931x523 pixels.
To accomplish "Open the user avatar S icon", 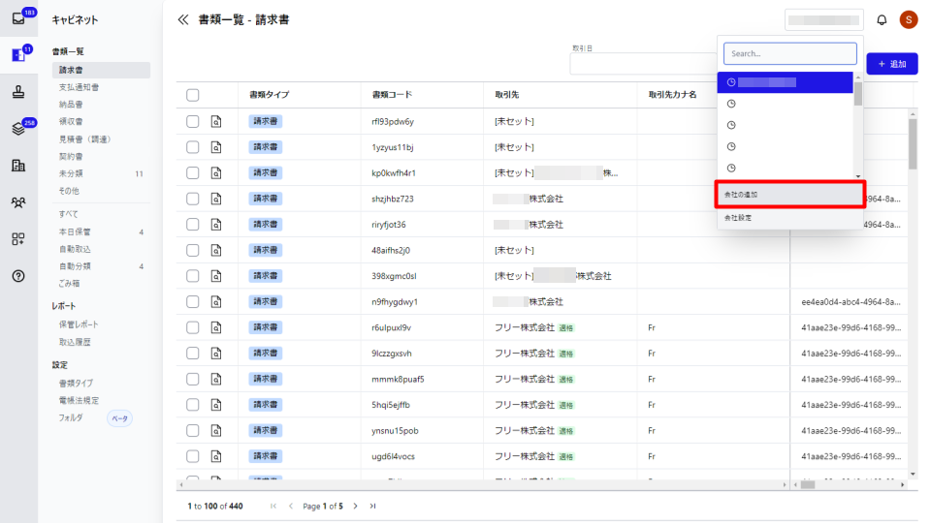I will [908, 19].
